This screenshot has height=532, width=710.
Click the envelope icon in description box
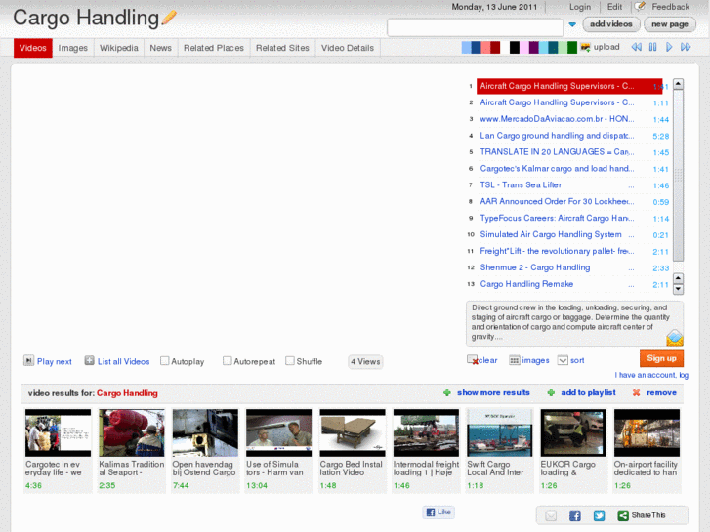[x=674, y=338]
